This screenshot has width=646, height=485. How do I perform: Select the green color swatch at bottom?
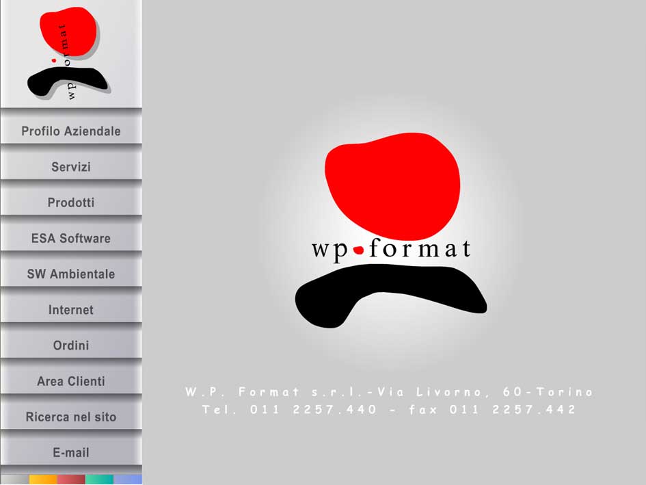[99, 480]
